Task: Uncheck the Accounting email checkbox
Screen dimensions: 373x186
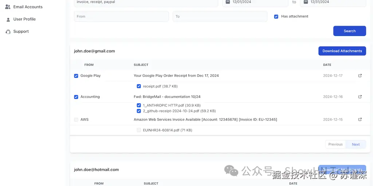Action: pyautogui.click(x=76, y=97)
